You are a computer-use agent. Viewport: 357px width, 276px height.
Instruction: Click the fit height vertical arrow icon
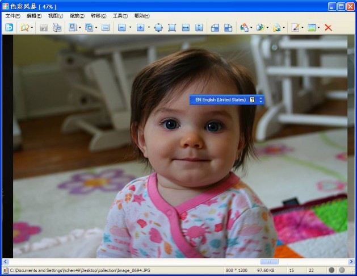coord(199,27)
